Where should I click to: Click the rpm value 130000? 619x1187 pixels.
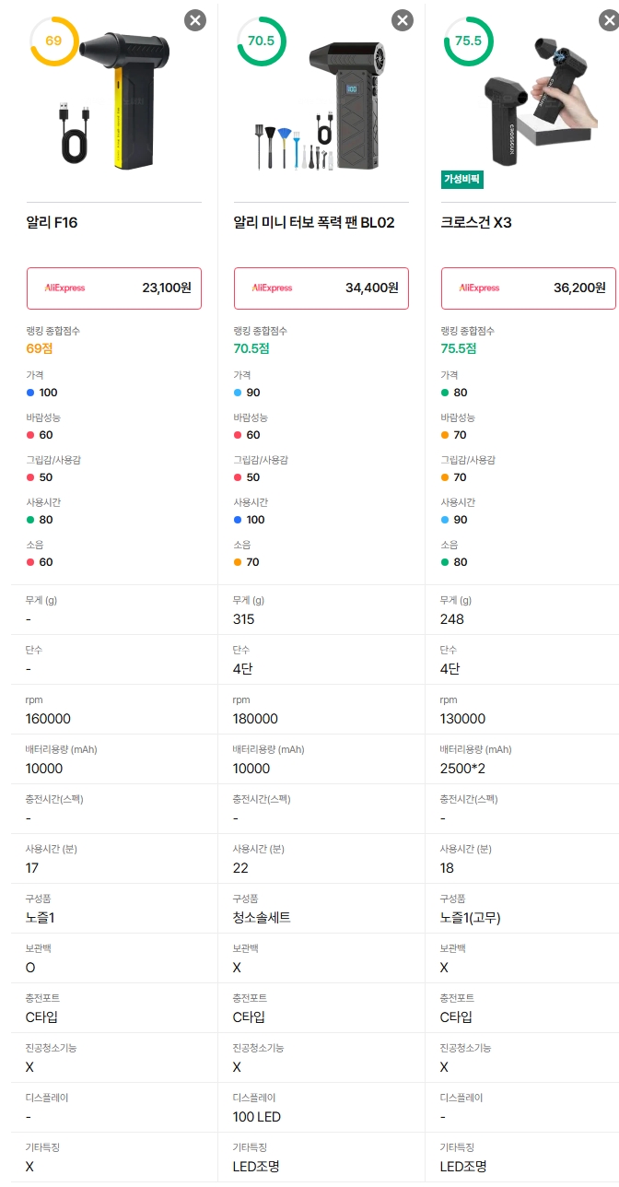tap(462, 719)
